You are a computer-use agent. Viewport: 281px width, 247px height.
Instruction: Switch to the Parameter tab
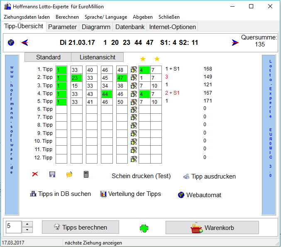pos(62,27)
